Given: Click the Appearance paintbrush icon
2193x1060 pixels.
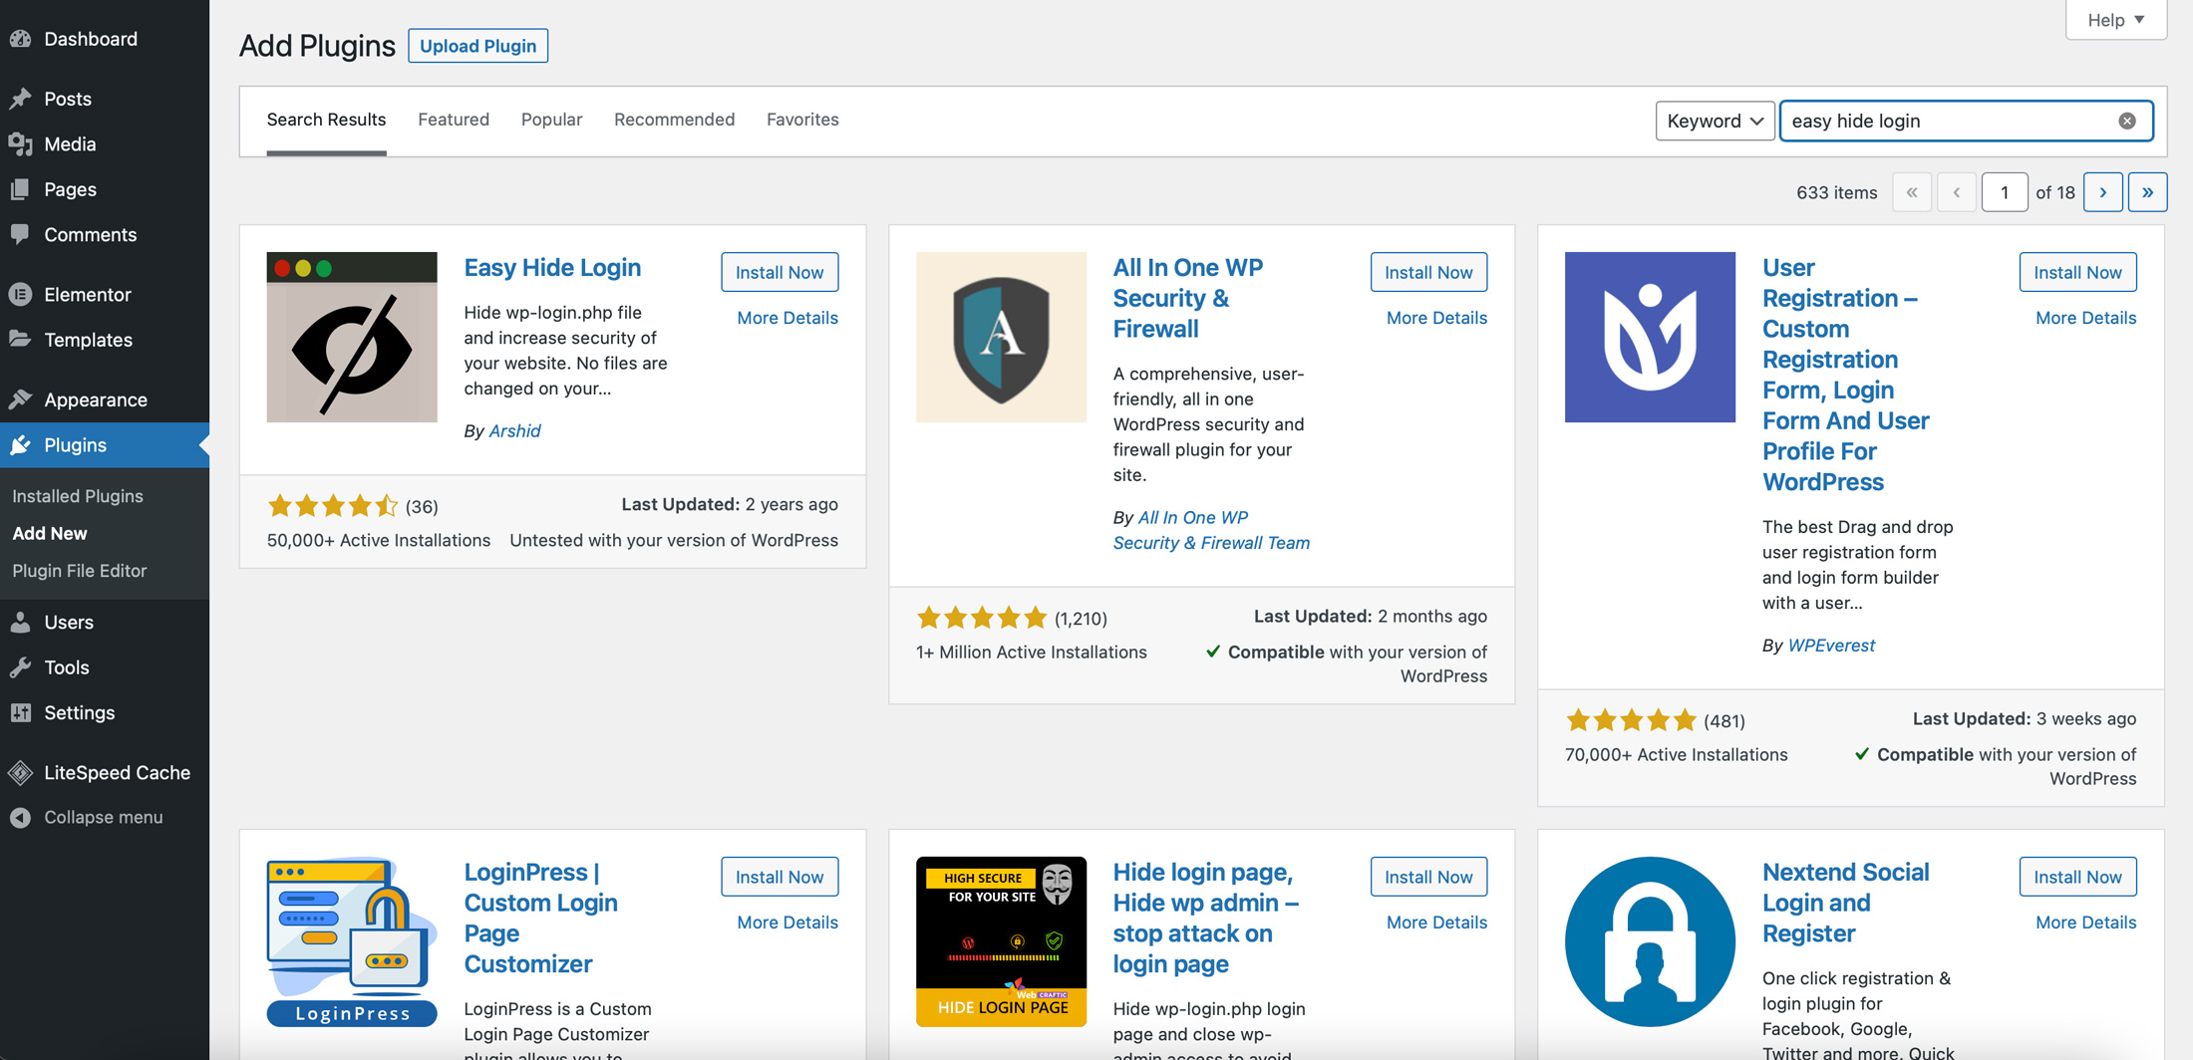Looking at the screenshot, I should point(20,399).
